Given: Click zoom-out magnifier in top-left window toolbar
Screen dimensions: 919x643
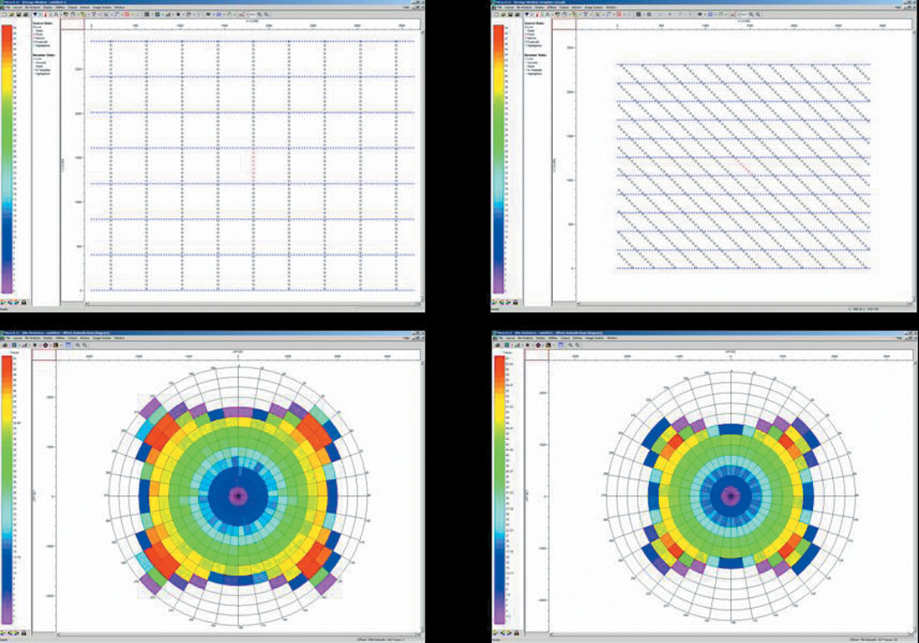Looking at the screenshot, I should click(267, 15).
